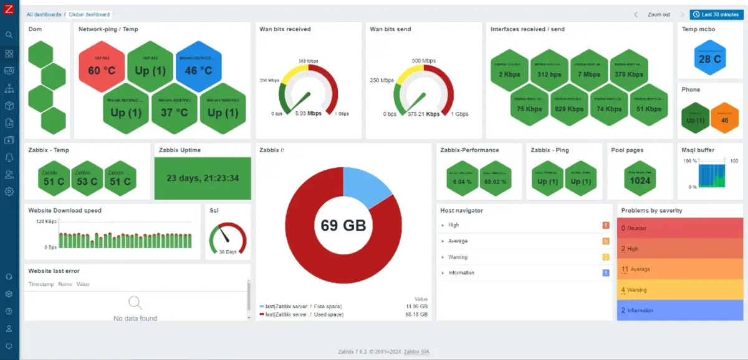Click the Zabbix Uptime 23 days value
Screen dimensions: 748x360
pyautogui.click(x=203, y=178)
